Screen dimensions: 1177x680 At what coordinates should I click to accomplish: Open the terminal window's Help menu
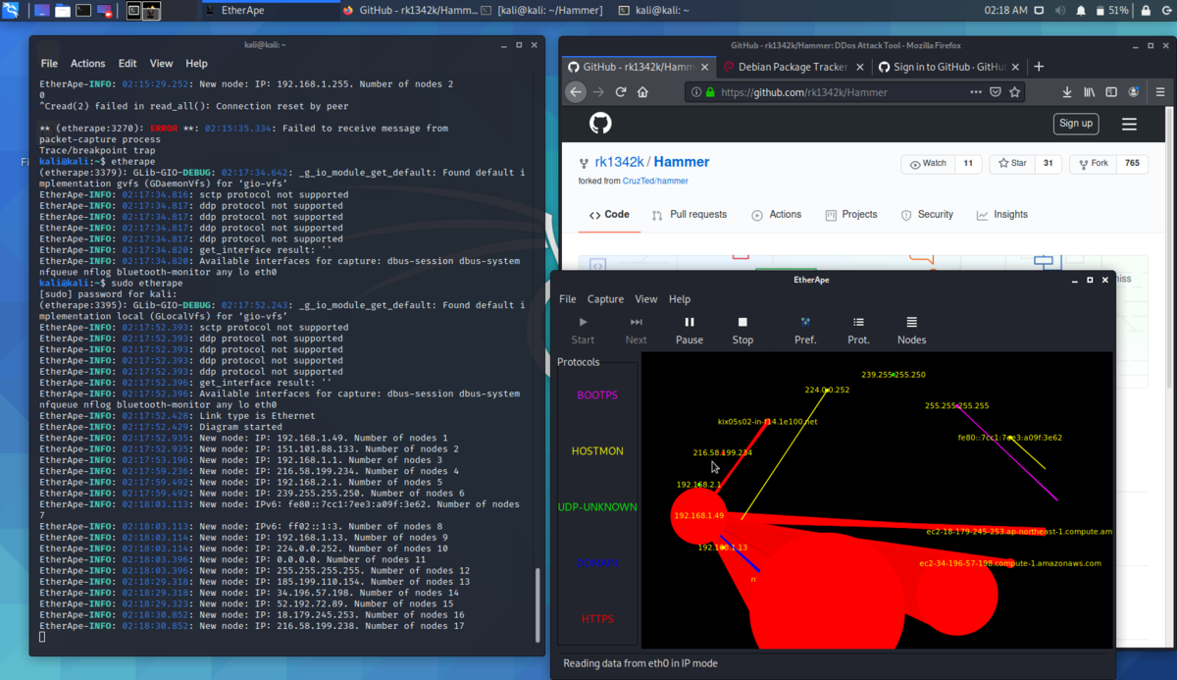196,64
